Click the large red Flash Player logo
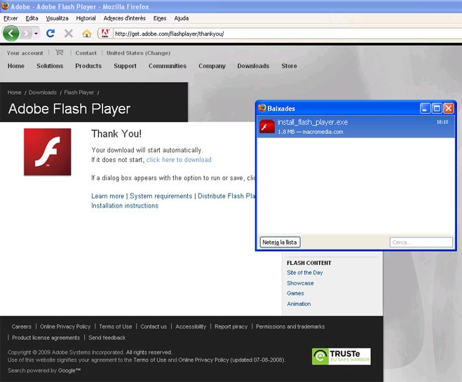This screenshot has width=462, height=382. 48,152
